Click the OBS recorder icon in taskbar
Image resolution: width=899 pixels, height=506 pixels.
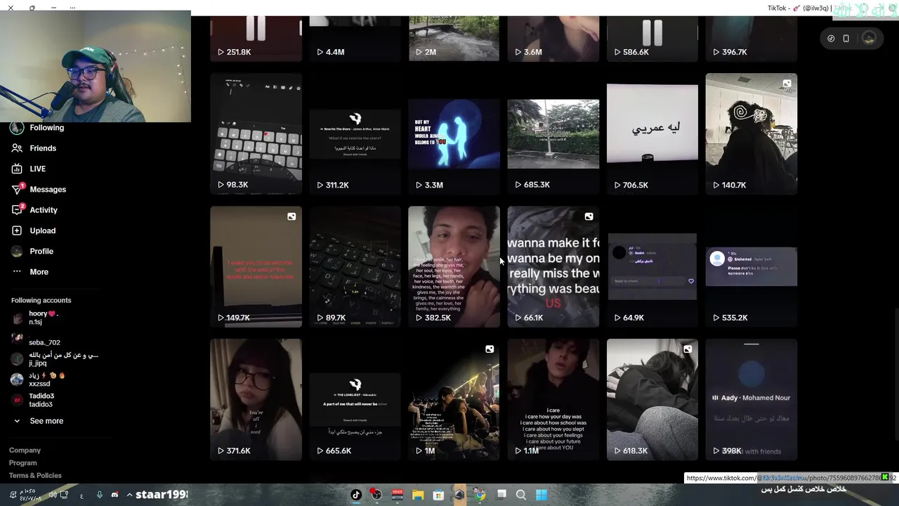click(x=376, y=495)
